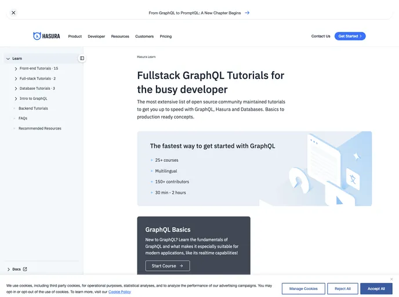399x297 pixels.
Task: Open the Resources menu
Action: [x=120, y=37]
